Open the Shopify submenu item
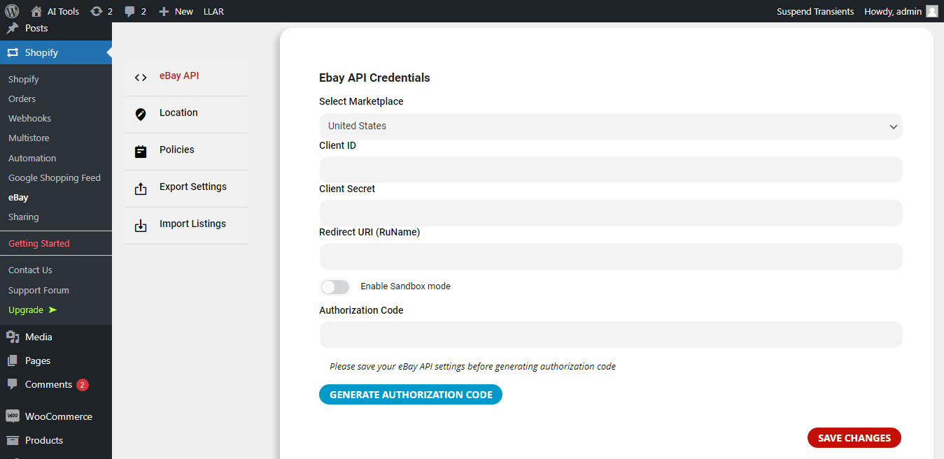 (24, 79)
